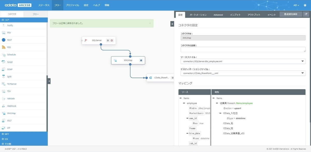Switch to アウトプット tab

click(254, 15)
